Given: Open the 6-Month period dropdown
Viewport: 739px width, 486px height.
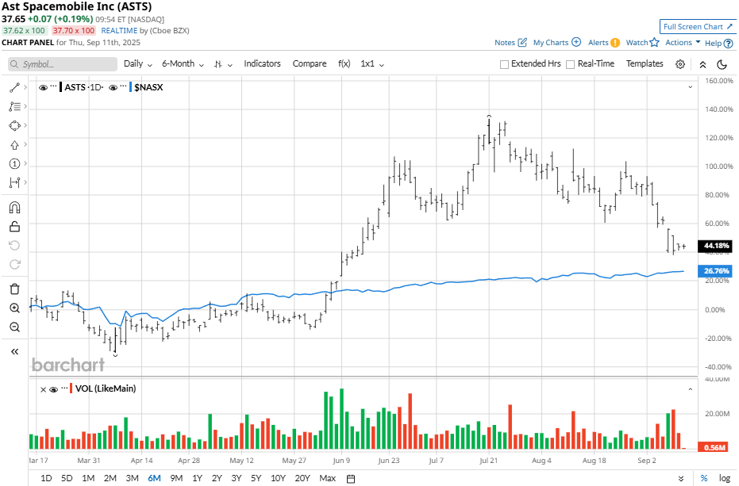Looking at the screenshot, I should 183,64.
